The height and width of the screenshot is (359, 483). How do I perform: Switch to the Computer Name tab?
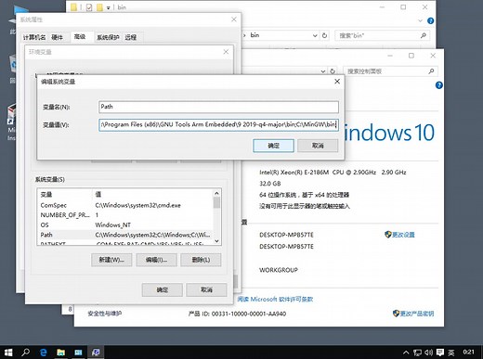34,37
